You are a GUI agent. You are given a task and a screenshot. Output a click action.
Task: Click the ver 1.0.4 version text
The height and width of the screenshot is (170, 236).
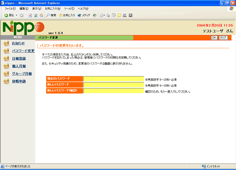pyautogui.click(x=56, y=33)
